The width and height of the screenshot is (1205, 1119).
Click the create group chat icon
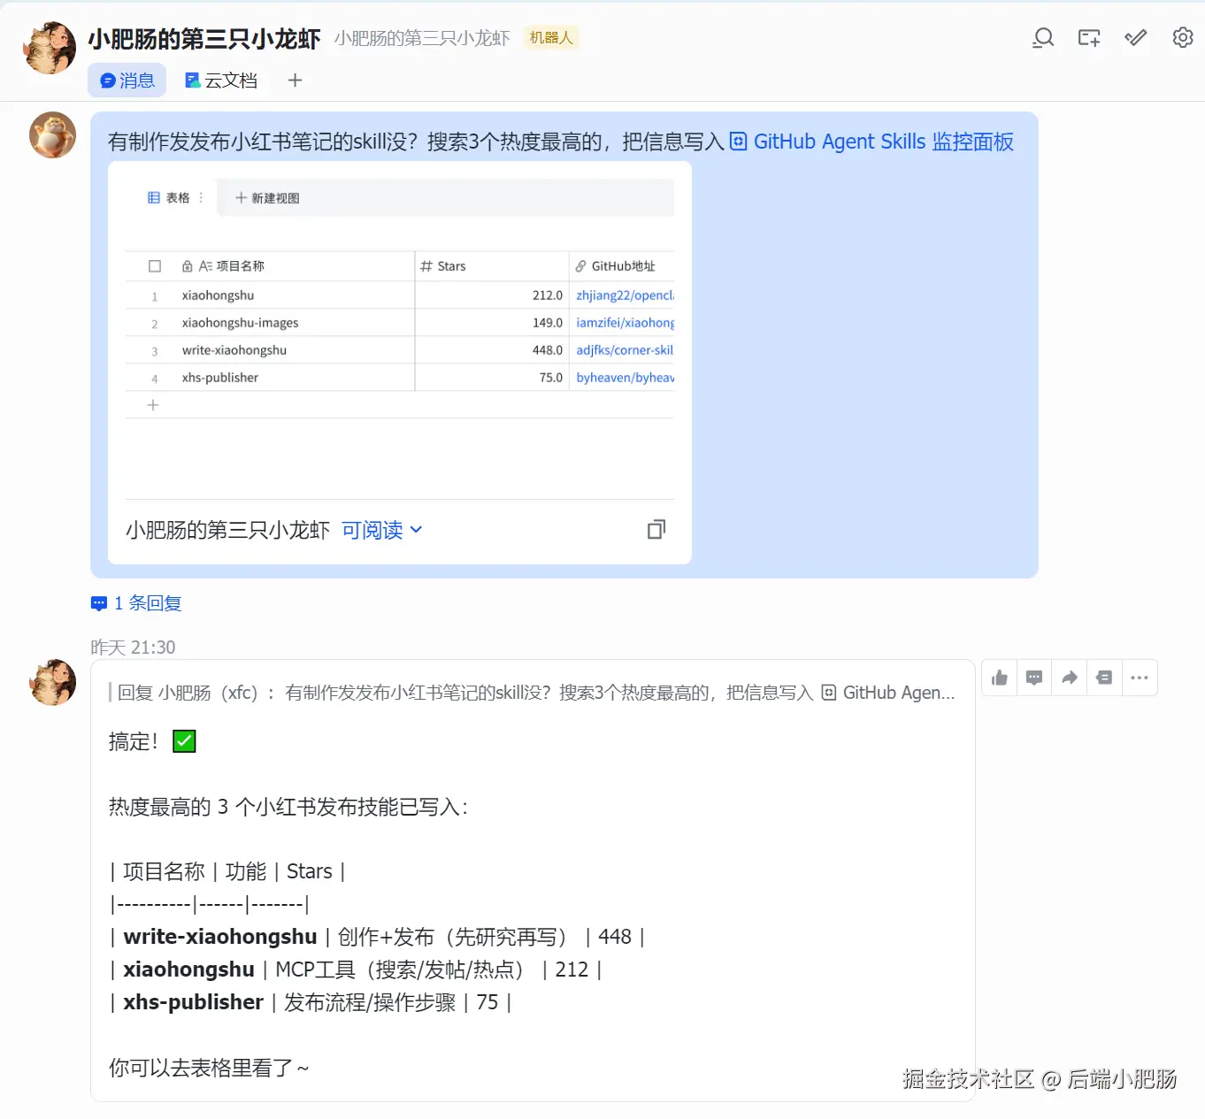[x=1089, y=38]
